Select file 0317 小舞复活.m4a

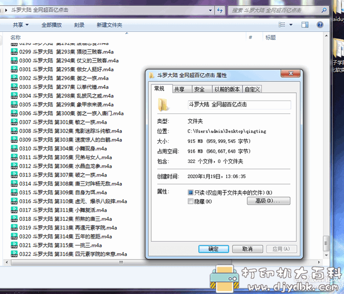(x=59, y=210)
